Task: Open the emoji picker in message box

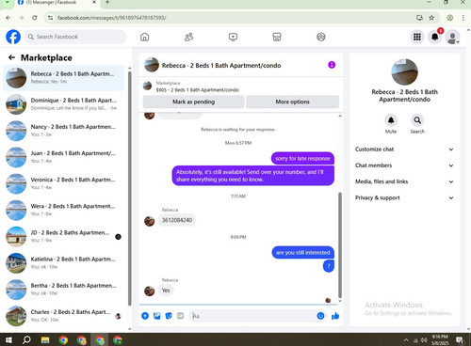Action: [x=320, y=316]
